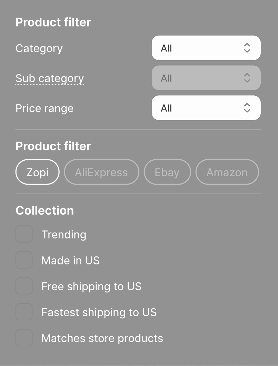Open the Price range dropdown
278x366 pixels.
click(x=206, y=108)
